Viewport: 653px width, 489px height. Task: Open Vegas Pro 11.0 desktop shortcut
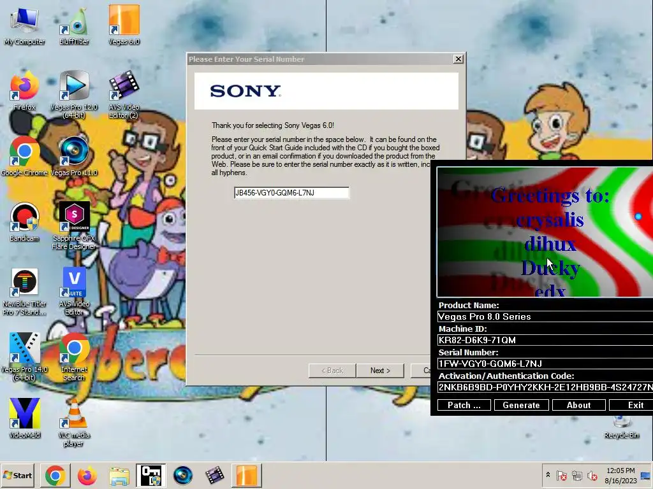click(74, 157)
